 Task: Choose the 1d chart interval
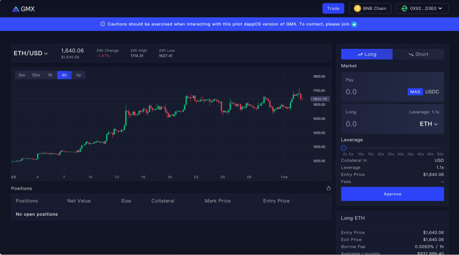(78, 75)
